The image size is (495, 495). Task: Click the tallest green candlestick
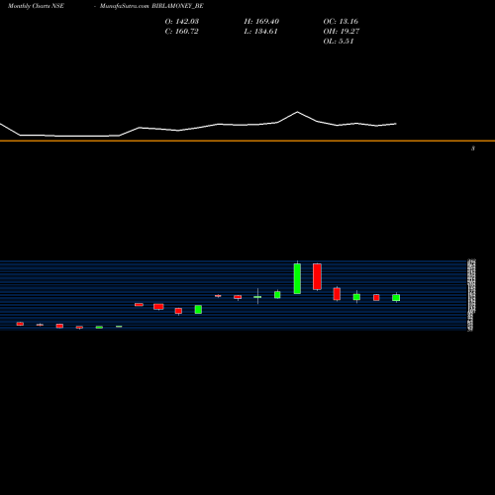pos(297,278)
